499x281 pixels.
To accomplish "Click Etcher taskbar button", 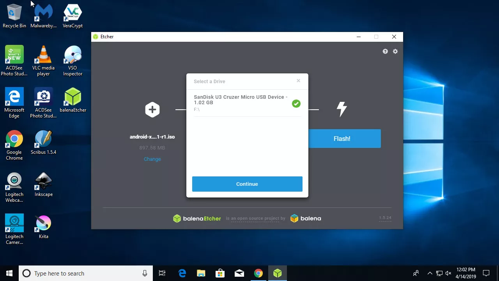I will point(278,273).
